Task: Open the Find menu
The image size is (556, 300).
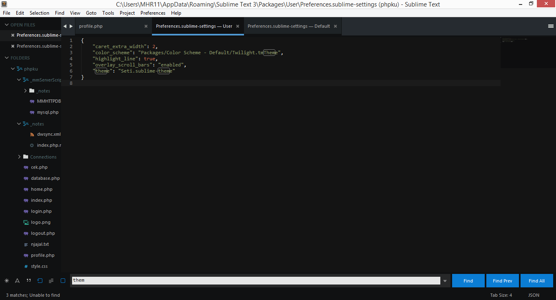Action: tap(60, 13)
